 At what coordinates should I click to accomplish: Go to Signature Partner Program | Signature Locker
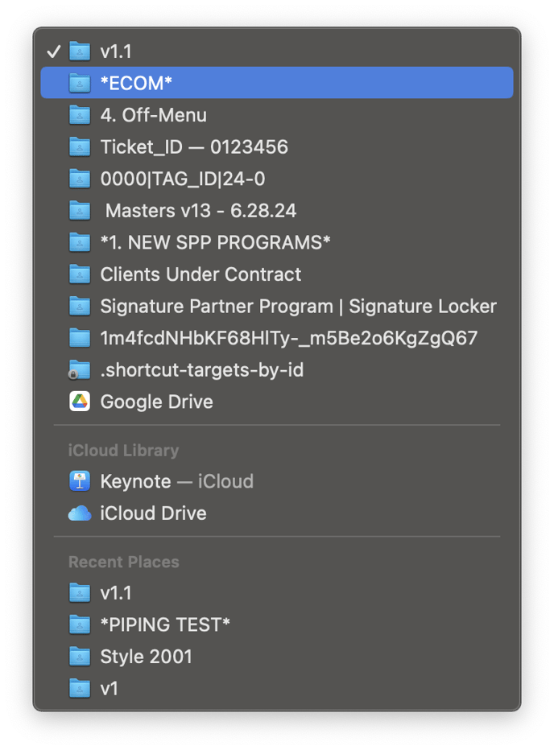tap(298, 307)
